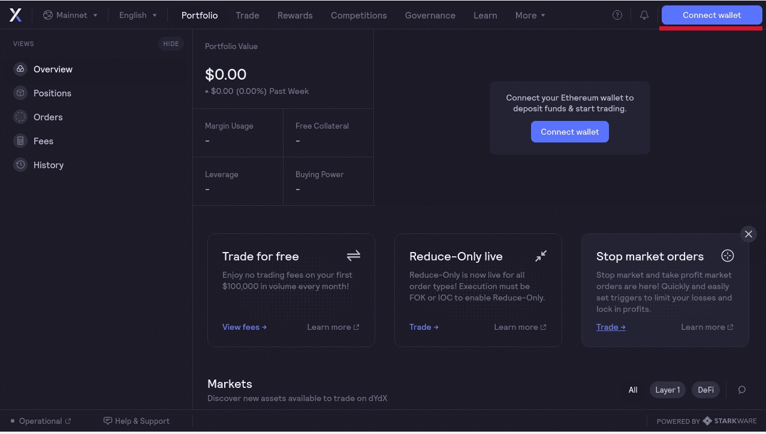Click the Leverage label
Image resolution: width=766 pixels, height=434 pixels.
(x=222, y=174)
